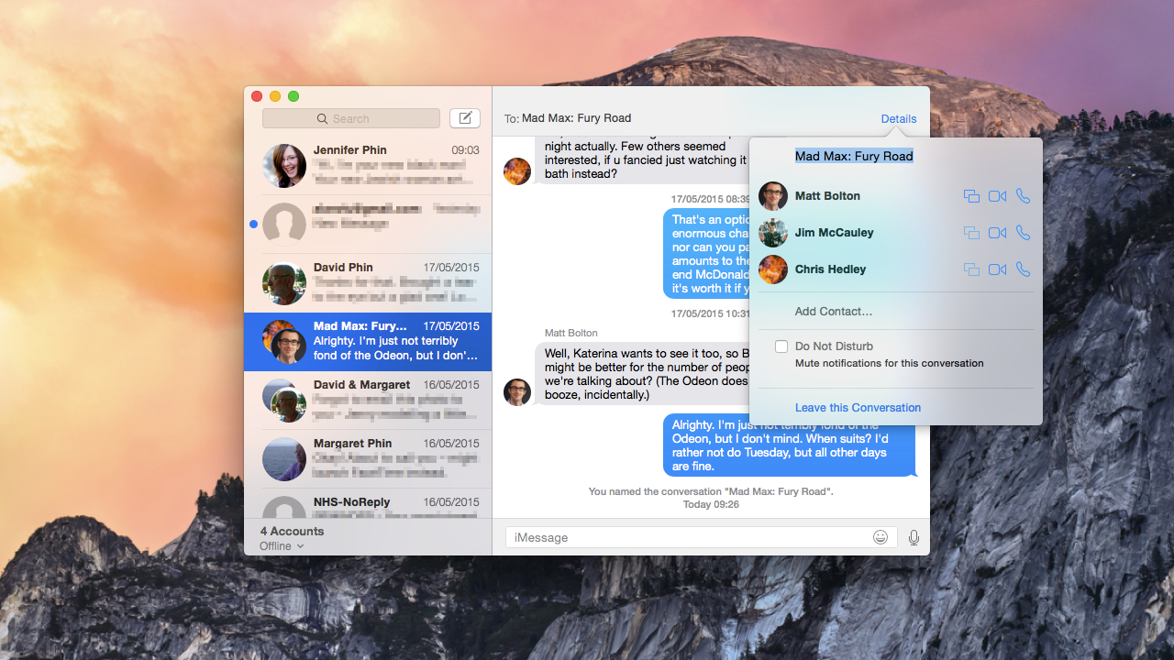
Task: Start video call with Matt Bolton
Action: click(997, 196)
